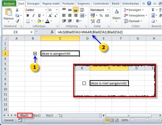162x125 pixels.
Task: Click the AutoSum sigma icon
Action: [153, 10]
